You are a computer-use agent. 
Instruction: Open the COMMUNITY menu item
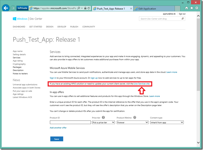(x=89, y=27)
